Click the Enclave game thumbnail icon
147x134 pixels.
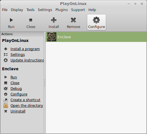point(52,37)
